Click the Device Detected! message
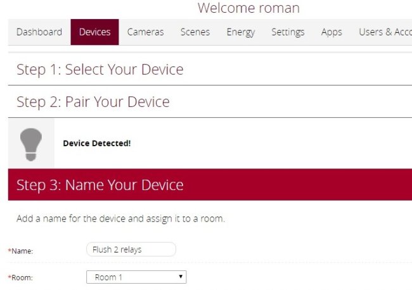This screenshot has height=290, width=412. tap(96, 143)
